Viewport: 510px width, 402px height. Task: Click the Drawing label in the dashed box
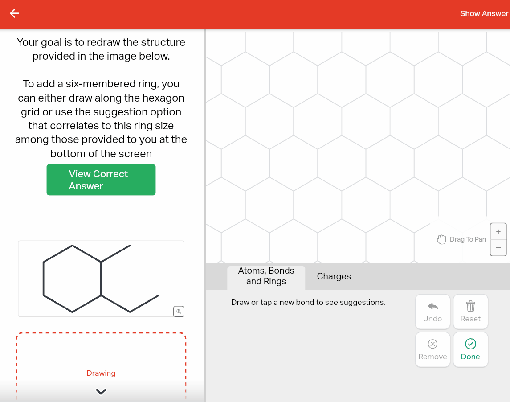[101, 373]
